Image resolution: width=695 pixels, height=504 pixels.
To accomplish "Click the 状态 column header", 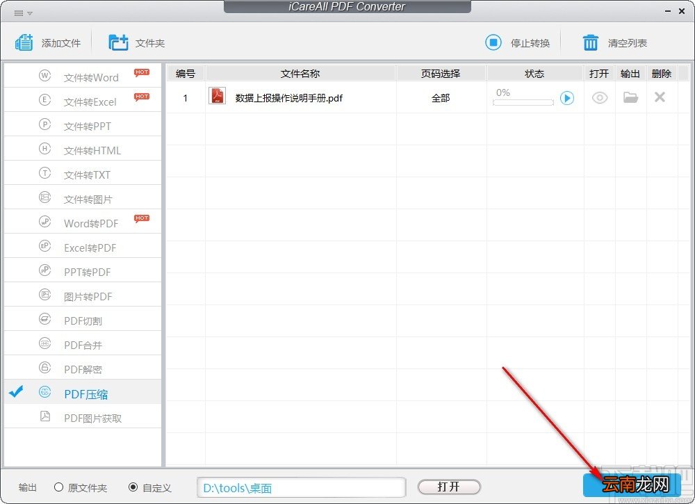I will coord(534,74).
